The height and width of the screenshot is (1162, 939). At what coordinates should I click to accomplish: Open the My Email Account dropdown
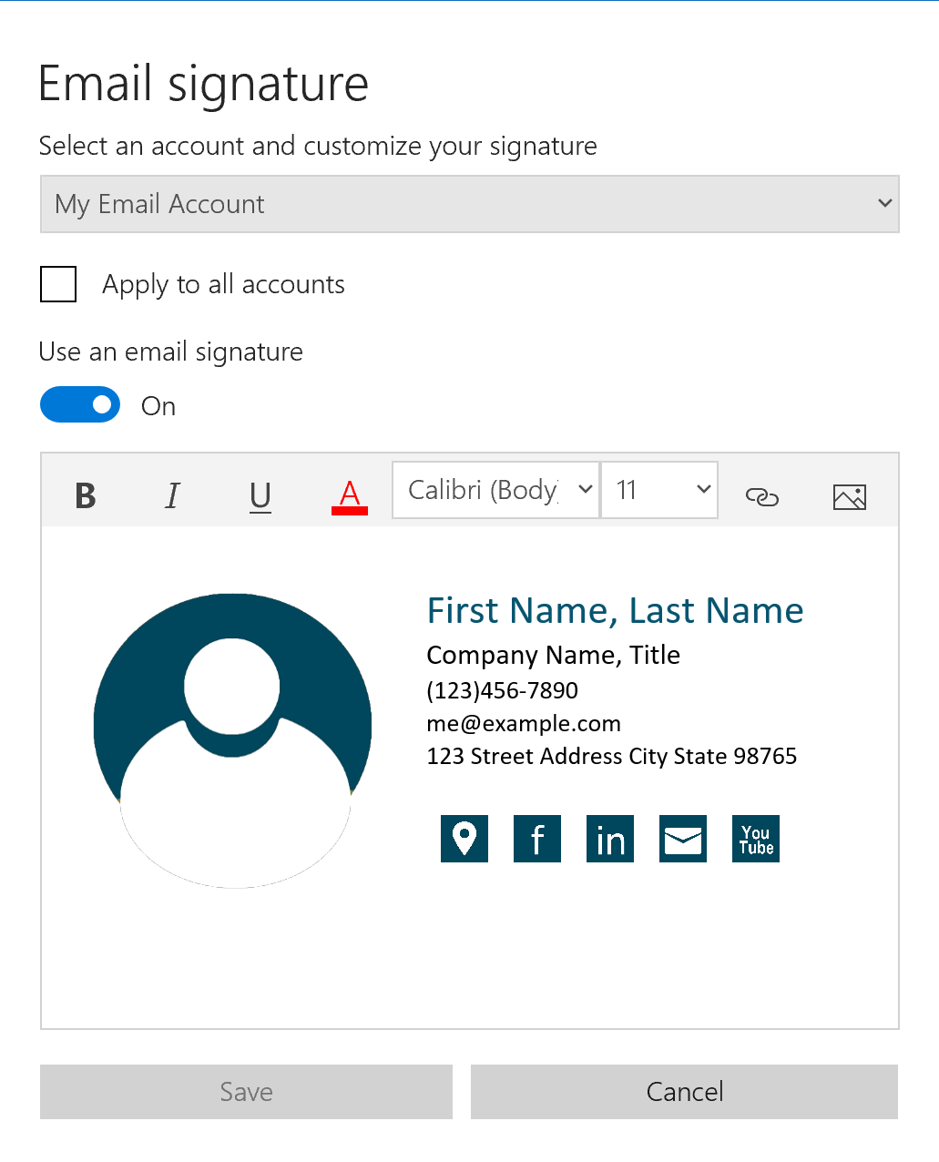470,204
